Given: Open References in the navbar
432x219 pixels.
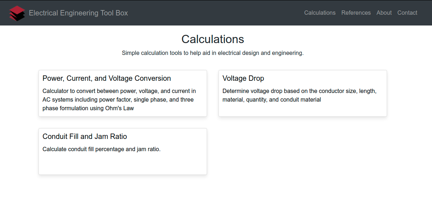Looking at the screenshot, I should tap(356, 13).
